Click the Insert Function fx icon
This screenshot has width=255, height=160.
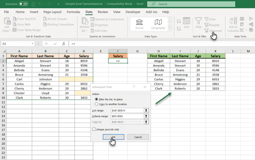pyautogui.click(x=64, y=44)
